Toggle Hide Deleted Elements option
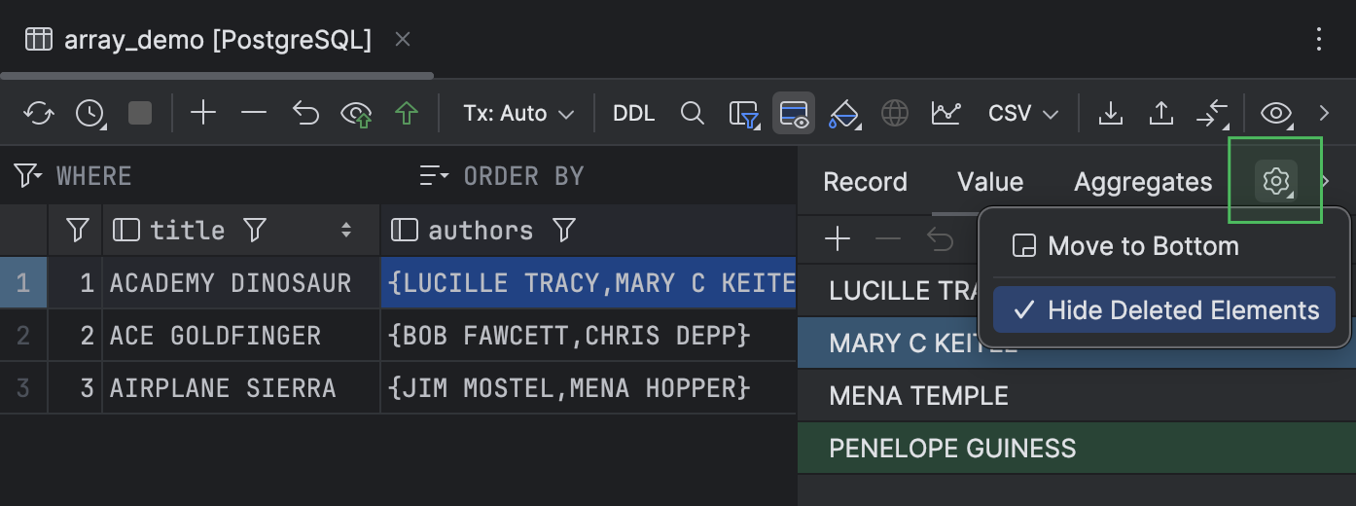1356x506 pixels. tap(1164, 310)
